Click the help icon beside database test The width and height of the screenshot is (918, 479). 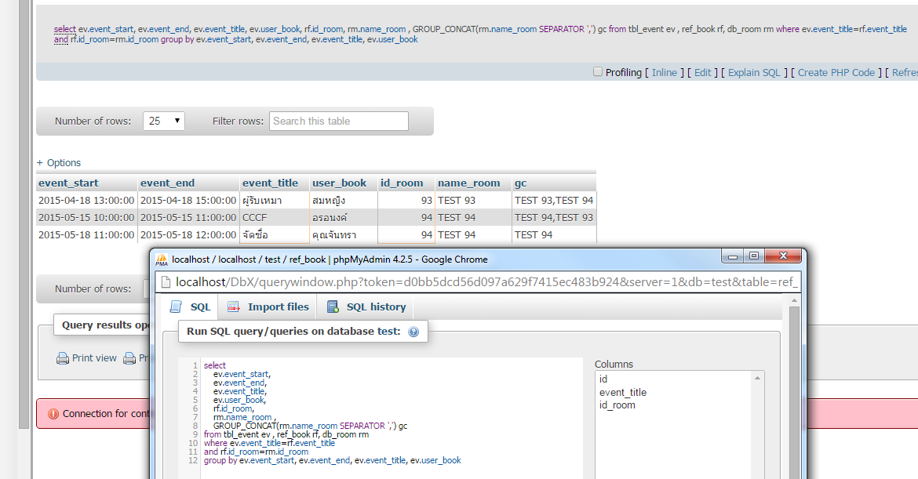(x=413, y=332)
